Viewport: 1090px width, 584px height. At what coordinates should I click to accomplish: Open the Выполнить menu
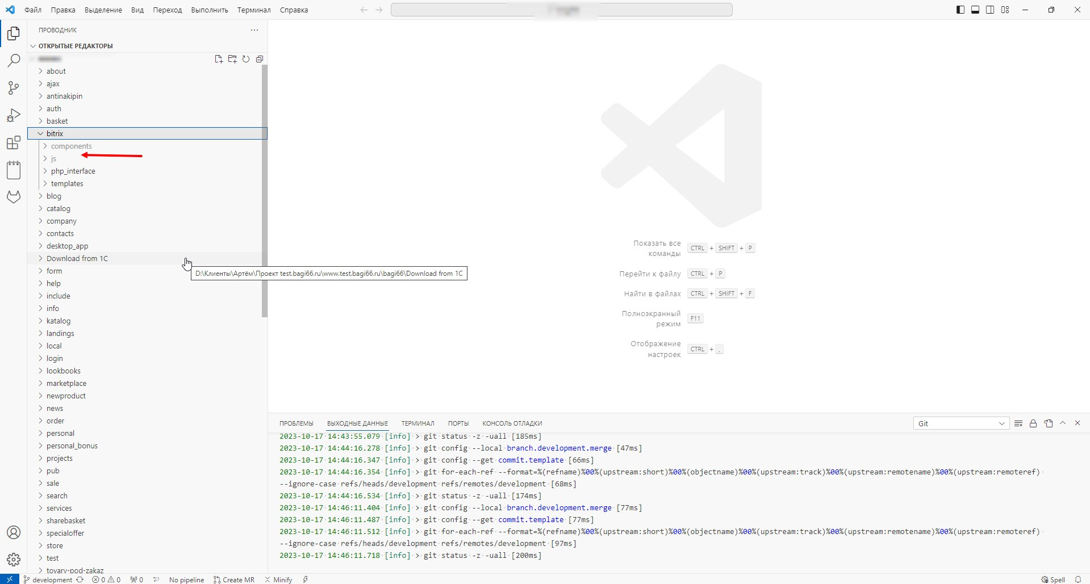pyautogui.click(x=210, y=10)
